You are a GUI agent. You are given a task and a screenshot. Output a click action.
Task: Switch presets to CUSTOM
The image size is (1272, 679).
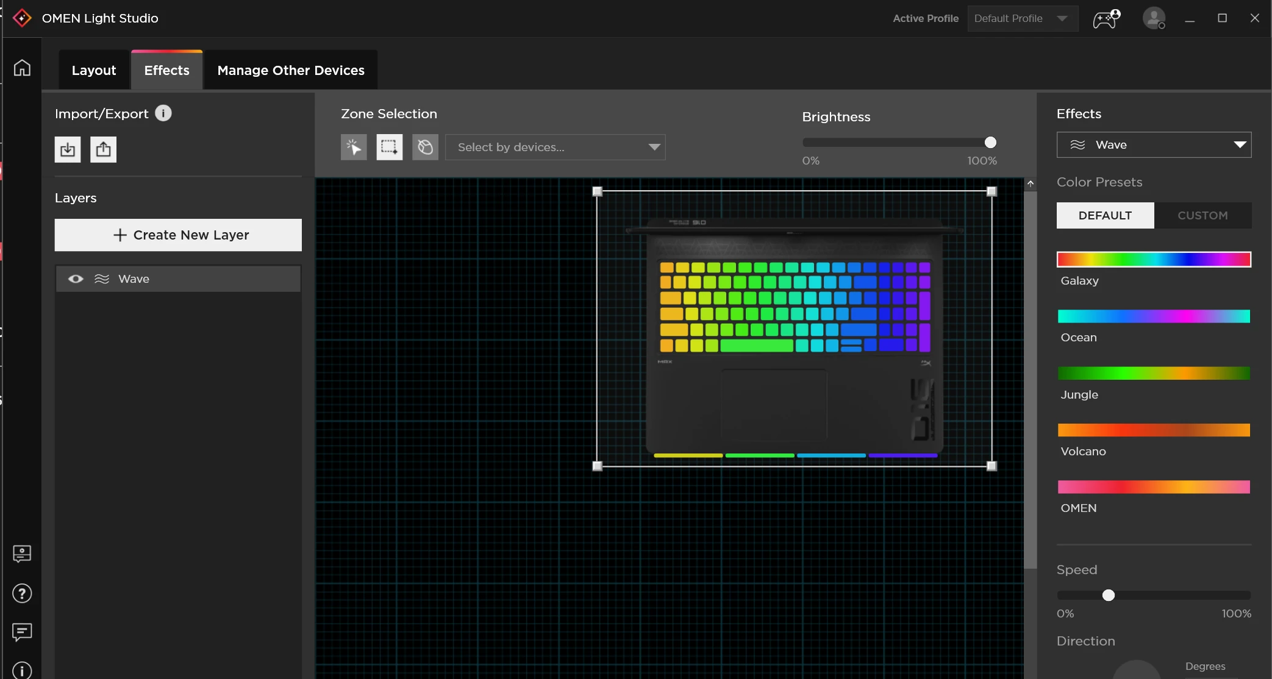click(1202, 215)
